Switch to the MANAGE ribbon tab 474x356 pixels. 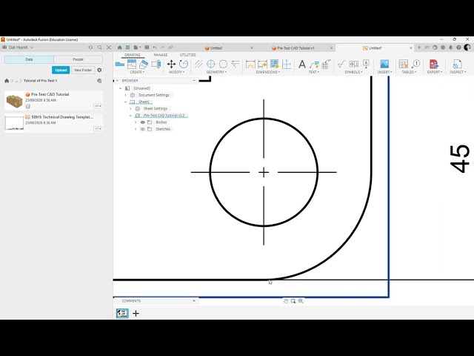click(161, 55)
